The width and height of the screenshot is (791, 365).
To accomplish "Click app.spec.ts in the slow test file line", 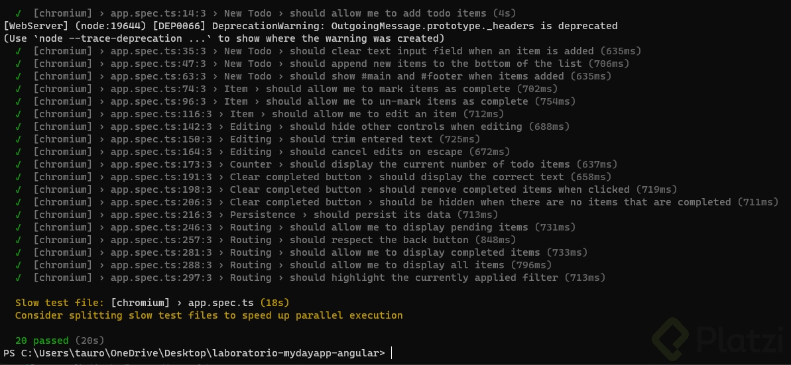I will pos(221,303).
